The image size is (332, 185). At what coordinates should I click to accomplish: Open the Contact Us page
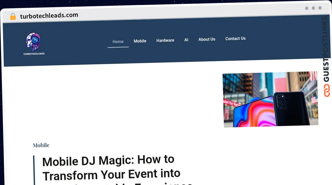click(x=235, y=39)
